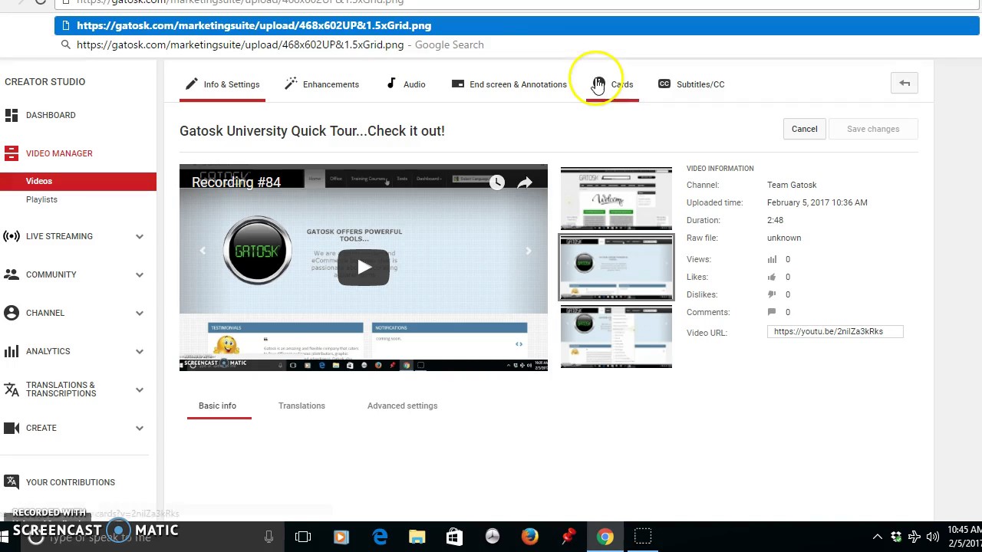This screenshot has height=552, width=982.
Task: Expand the Analytics section
Action: click(x=140, y=351)
